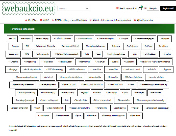This screenshot has width=176, height=136.
Task: Open the Illetékbélyegek category
Action: point(65,62)
